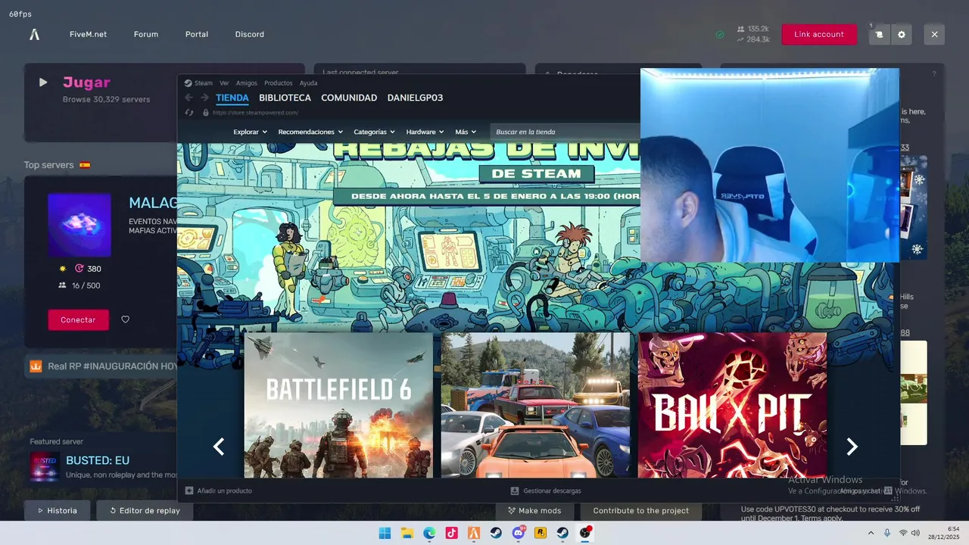Open Editor de replay
This screenshot has height=545, width=969.
tap(145, 510)
